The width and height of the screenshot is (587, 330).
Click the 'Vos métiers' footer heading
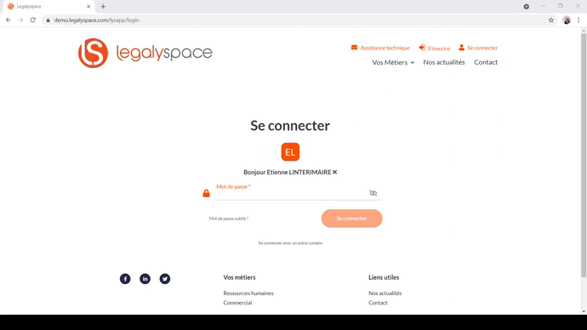point(239,277)
